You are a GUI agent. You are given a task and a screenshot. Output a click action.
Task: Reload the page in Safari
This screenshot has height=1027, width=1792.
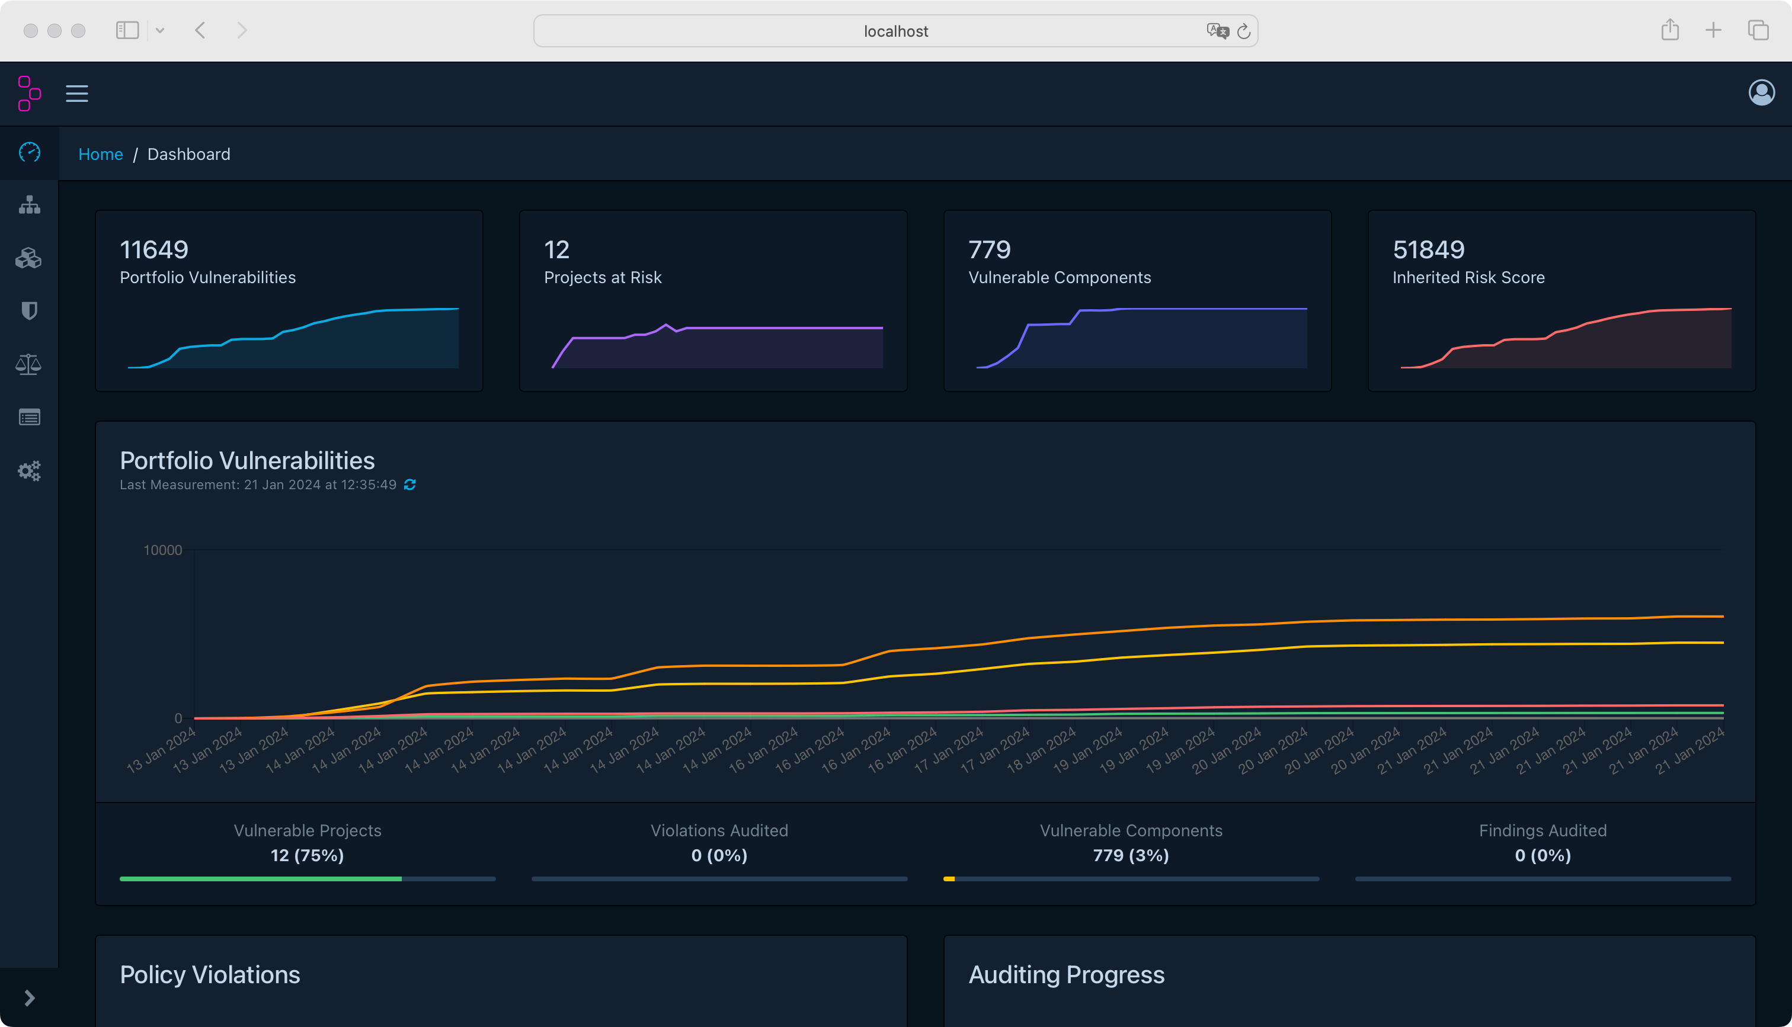pyautogui.click(x=1244, y=31)
